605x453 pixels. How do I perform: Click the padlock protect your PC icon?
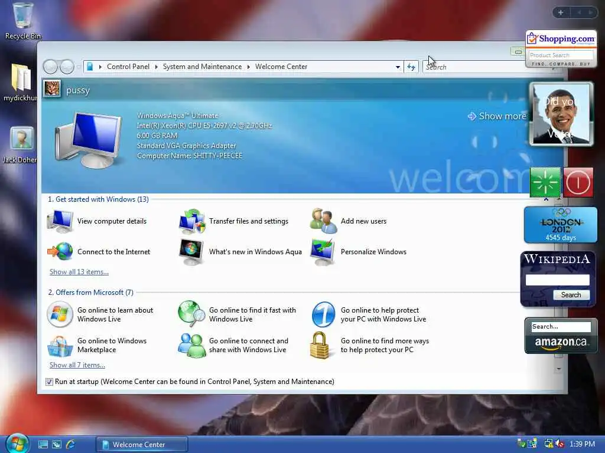coord(320,345)
